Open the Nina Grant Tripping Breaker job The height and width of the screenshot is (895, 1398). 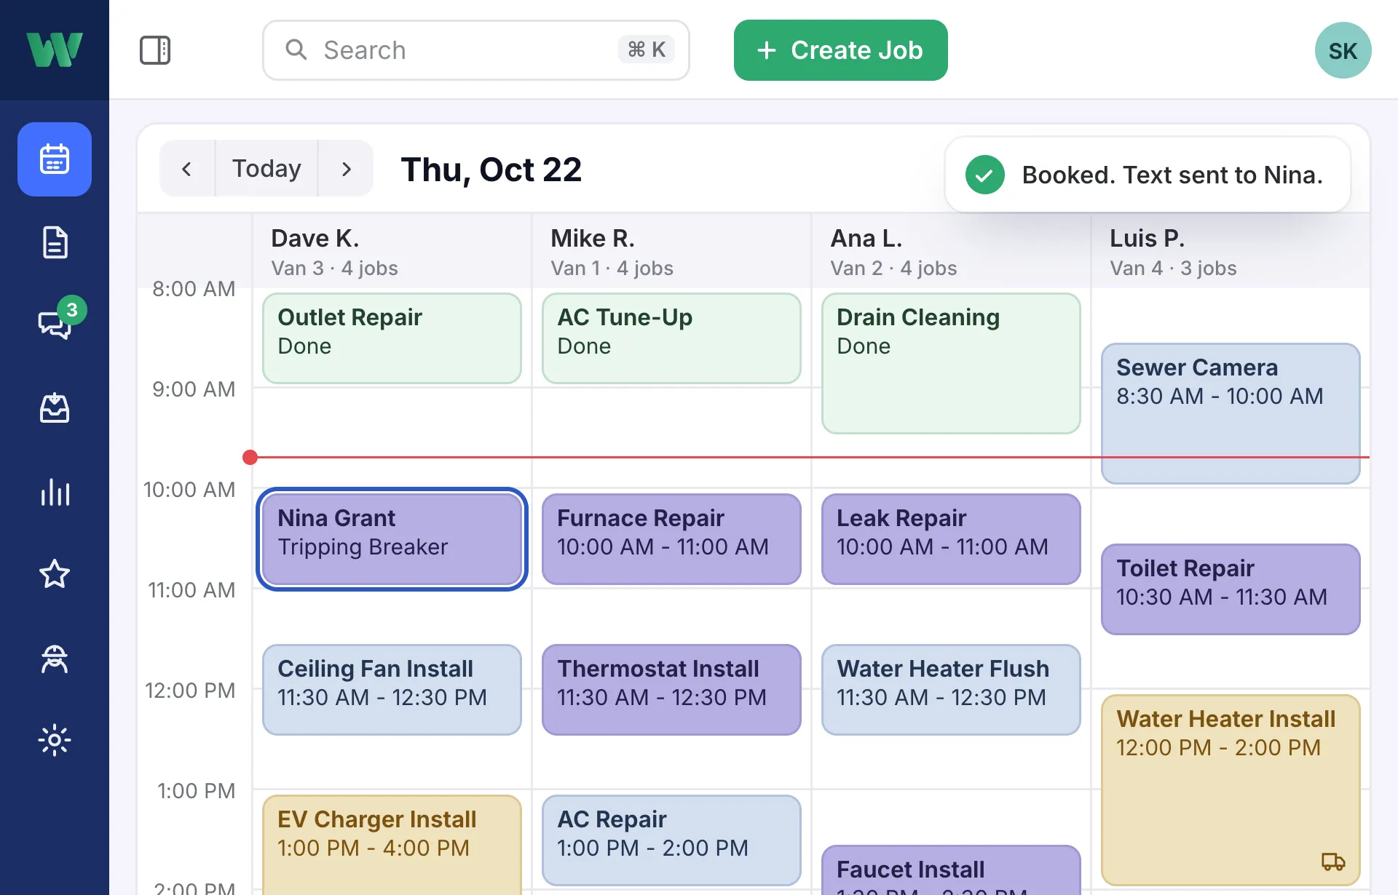pos(392,539)
